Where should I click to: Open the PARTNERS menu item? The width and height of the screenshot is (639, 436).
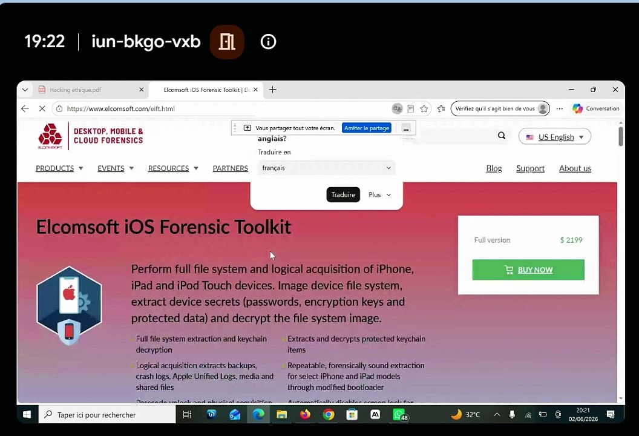(x=231, y=168)
